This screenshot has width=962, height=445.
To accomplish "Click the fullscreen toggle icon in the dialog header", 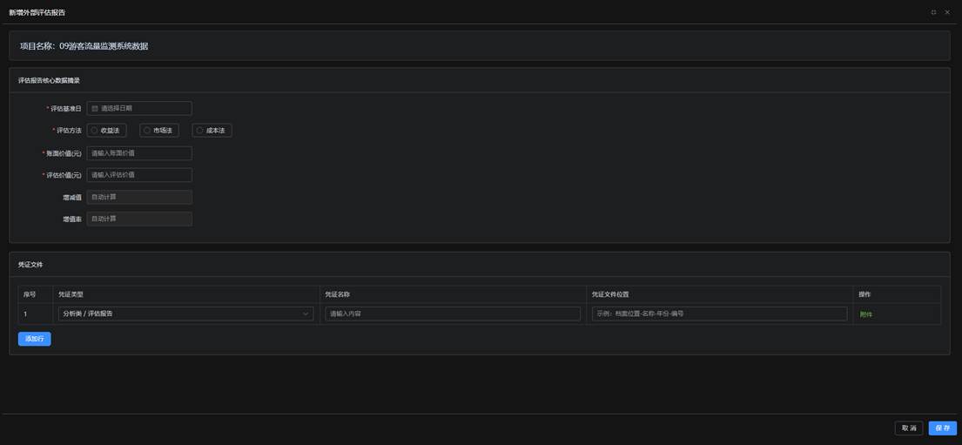I will 933,12.
